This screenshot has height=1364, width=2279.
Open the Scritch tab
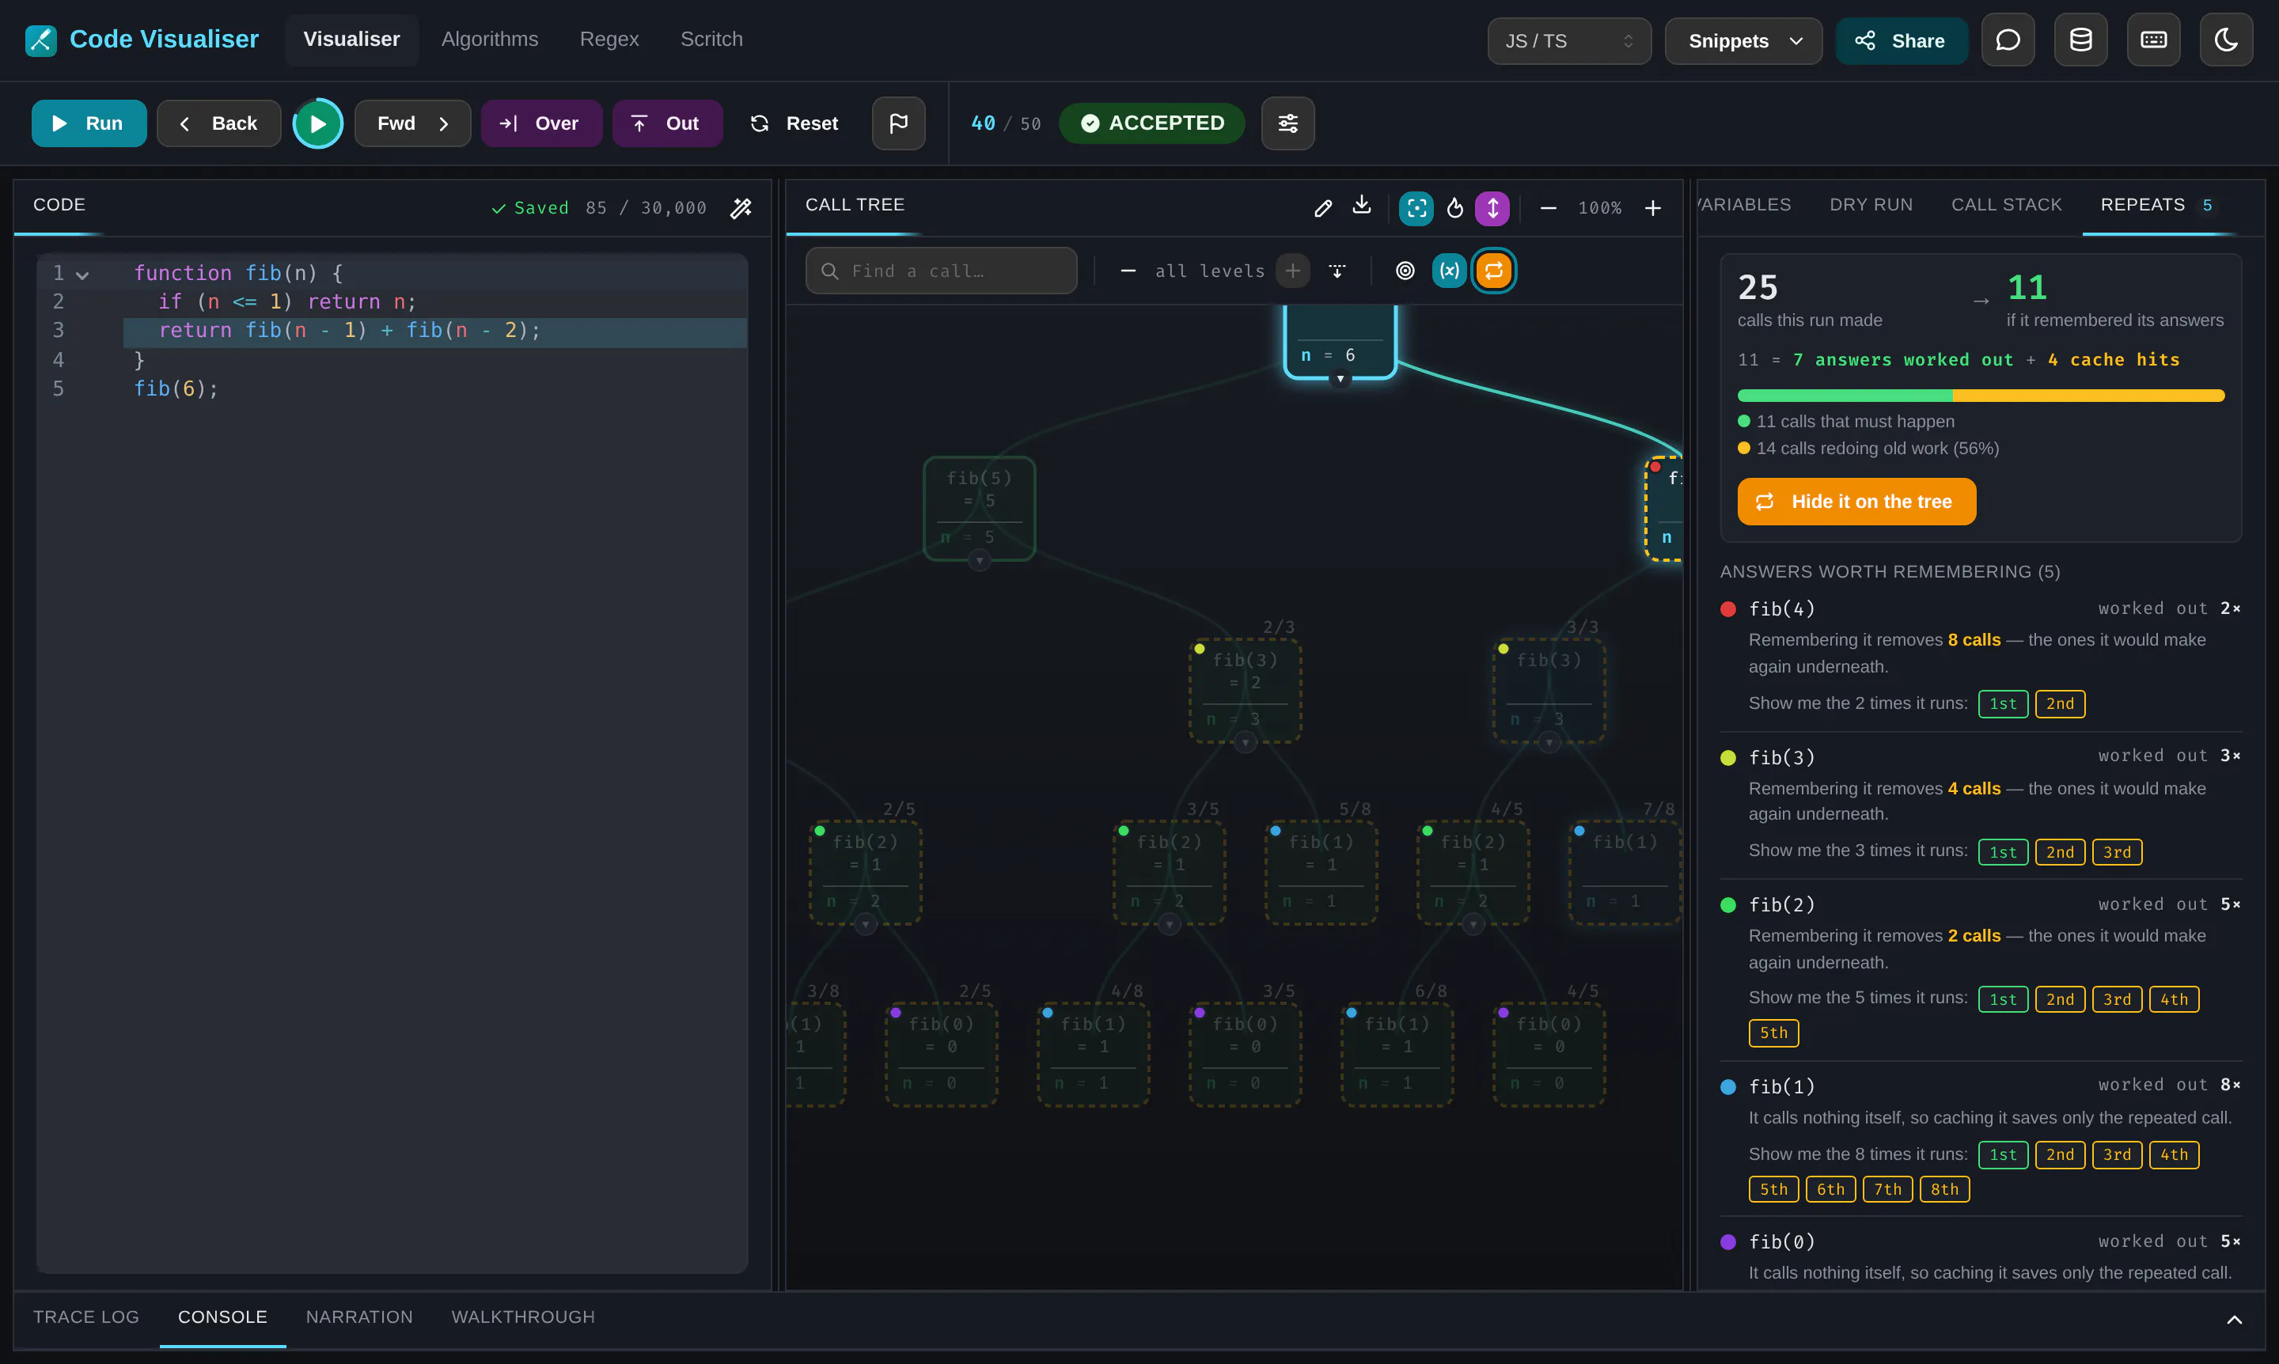coord(711,40)
